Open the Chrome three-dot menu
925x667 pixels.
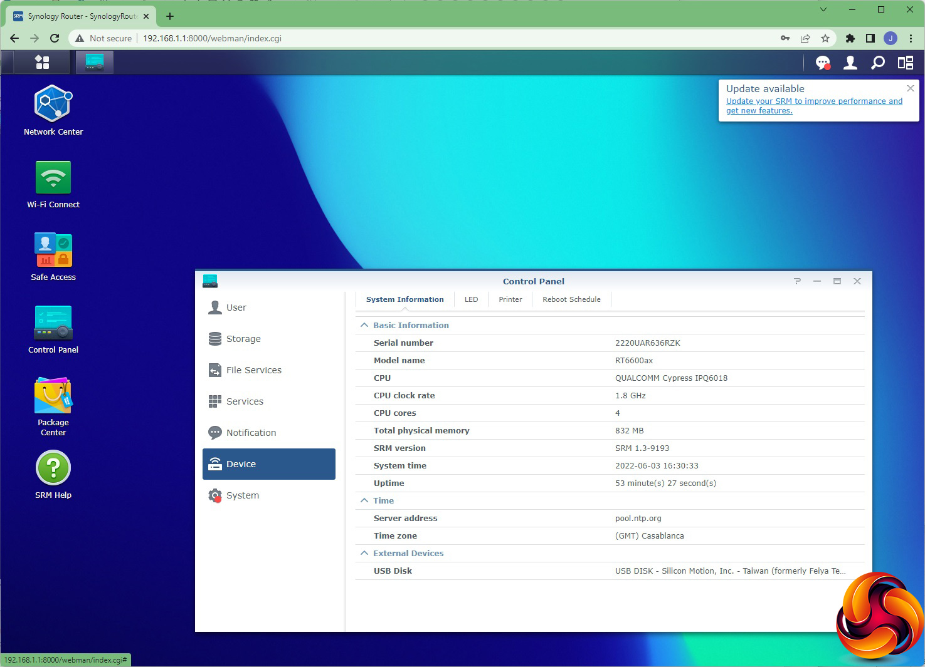[x=911, y=38]
